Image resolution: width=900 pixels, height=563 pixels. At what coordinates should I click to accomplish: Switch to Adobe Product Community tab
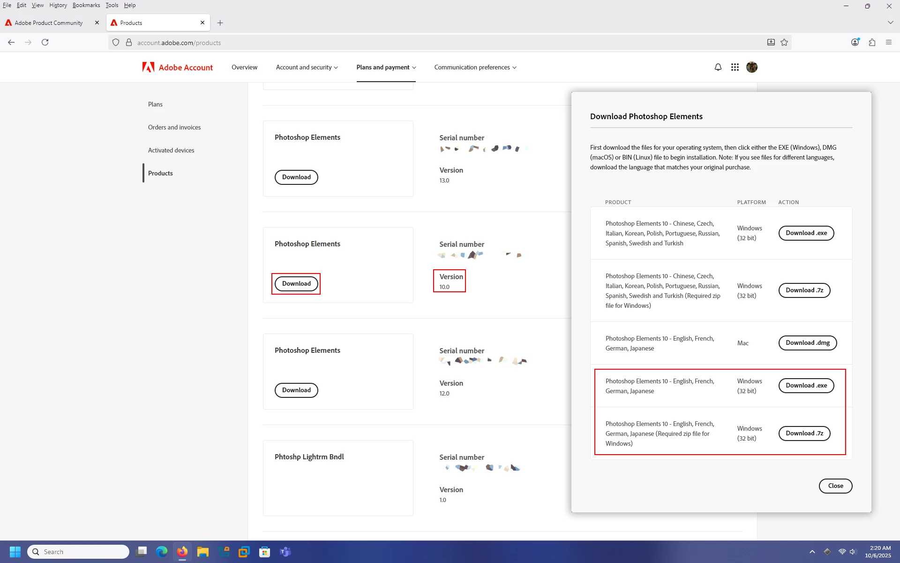pos(49,23)
